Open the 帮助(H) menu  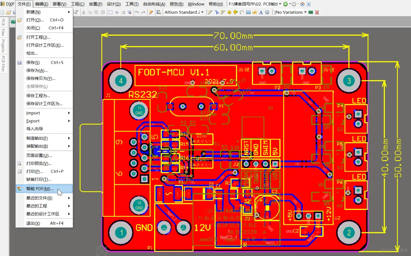pyautogui.click(x=216, y=4)
